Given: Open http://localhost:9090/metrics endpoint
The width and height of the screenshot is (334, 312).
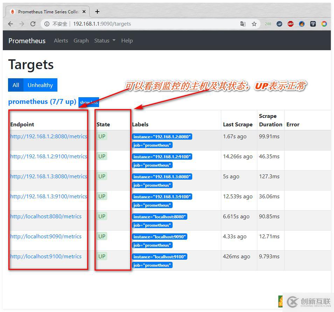Looking at the screenshot, I should point(46,237).
